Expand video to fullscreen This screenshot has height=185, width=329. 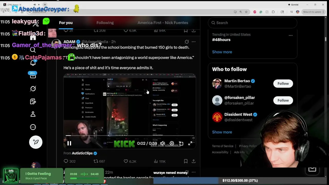coord(190,143)
